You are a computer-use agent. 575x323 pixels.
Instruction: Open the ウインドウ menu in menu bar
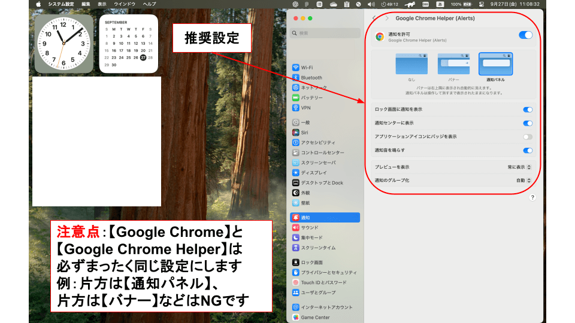point(124,4)
